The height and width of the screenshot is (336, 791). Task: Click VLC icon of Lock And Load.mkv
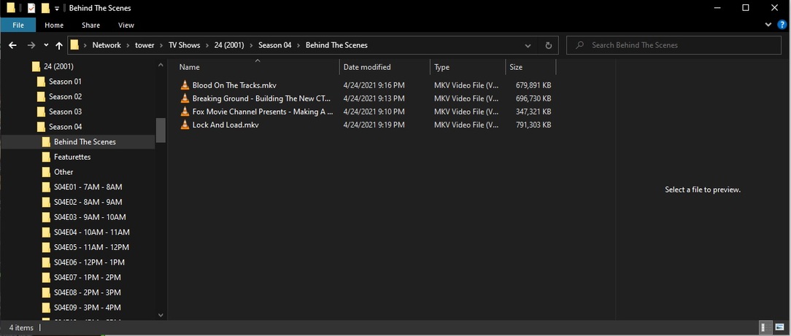coord(185,125)
